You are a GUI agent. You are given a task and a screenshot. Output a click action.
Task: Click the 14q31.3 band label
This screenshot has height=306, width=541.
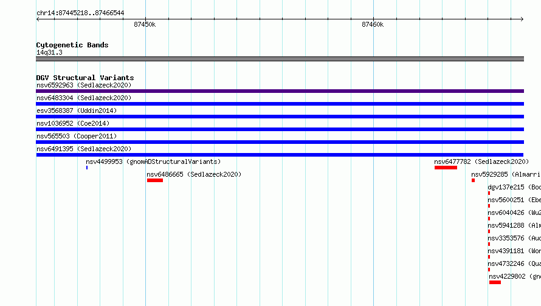tap(49, 52)
